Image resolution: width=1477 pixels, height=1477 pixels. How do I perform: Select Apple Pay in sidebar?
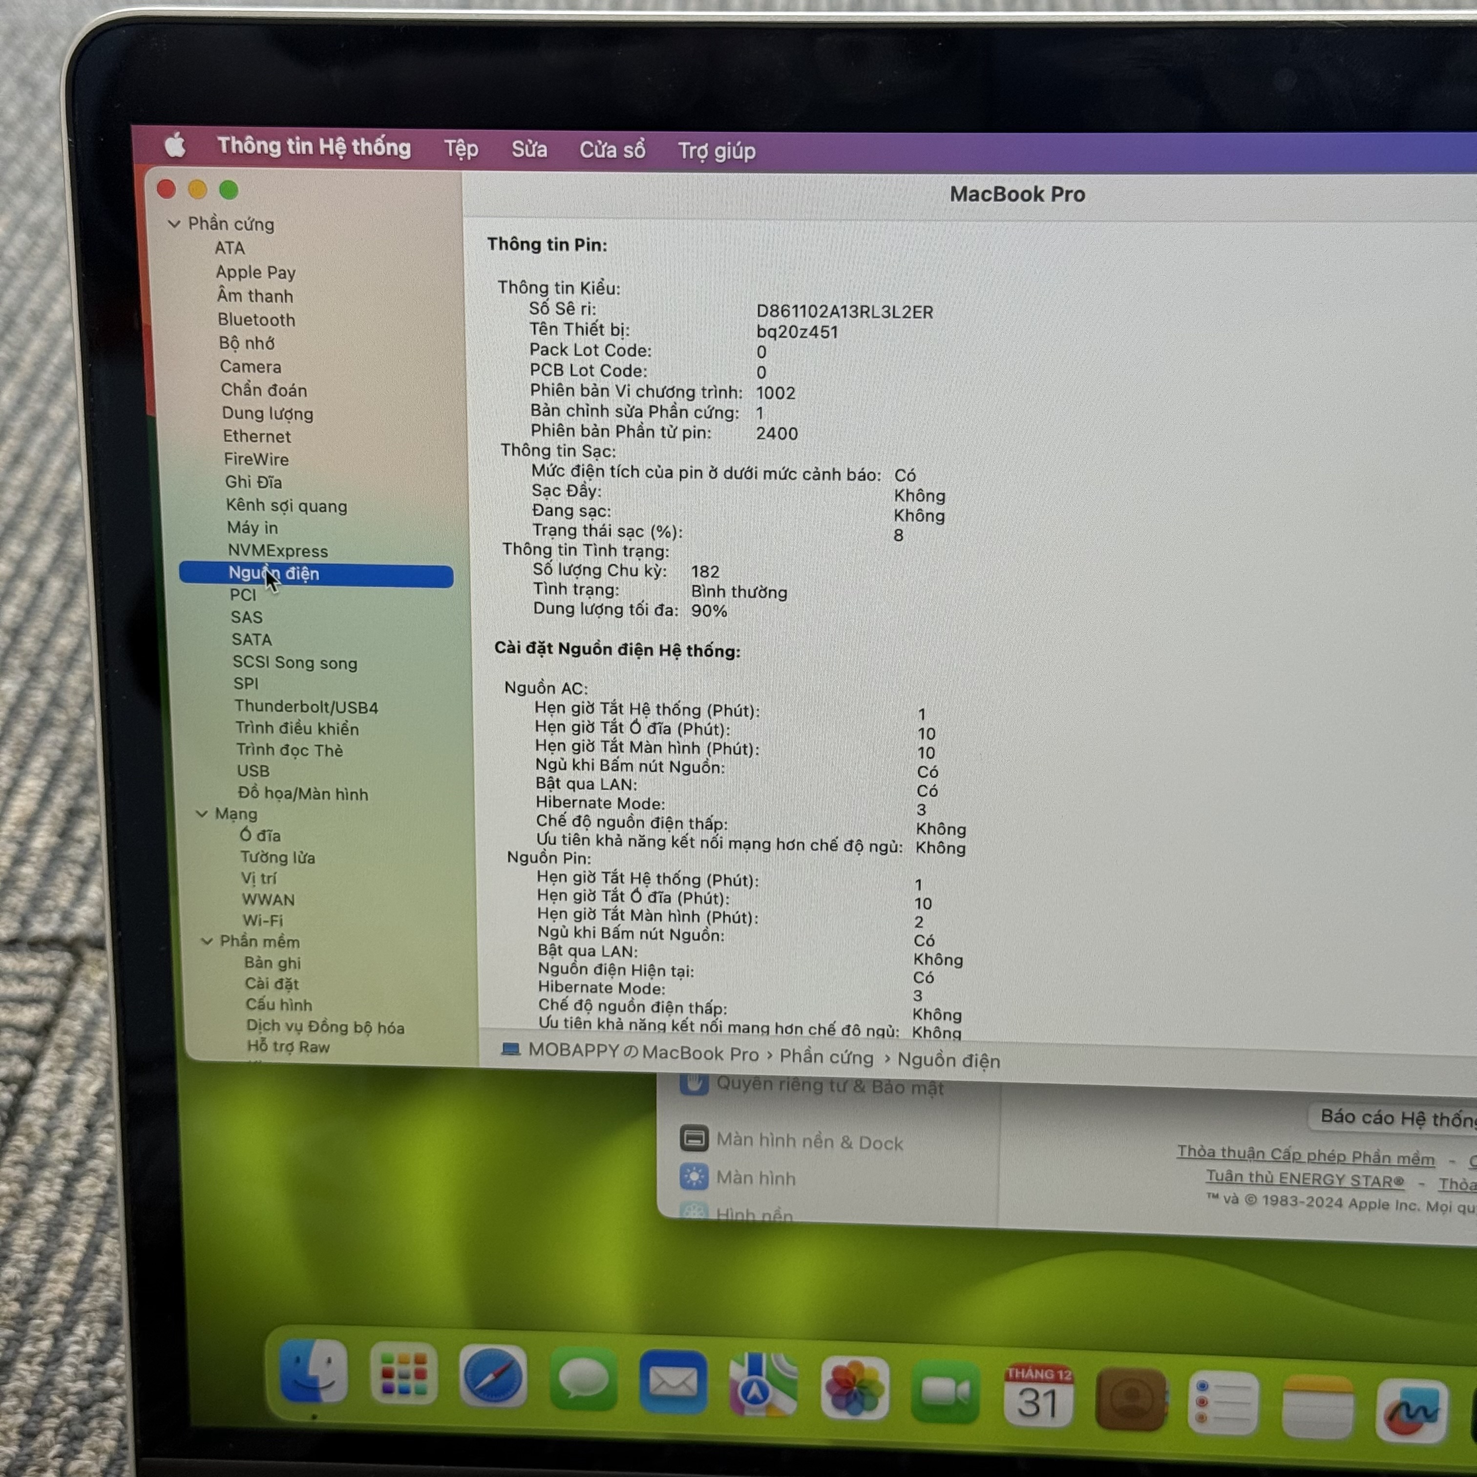tap(255, 272)
